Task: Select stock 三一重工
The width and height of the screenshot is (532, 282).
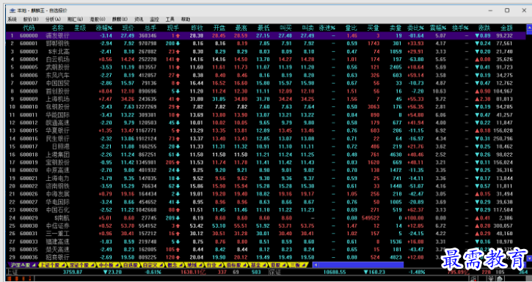Action: pos(57,234)
